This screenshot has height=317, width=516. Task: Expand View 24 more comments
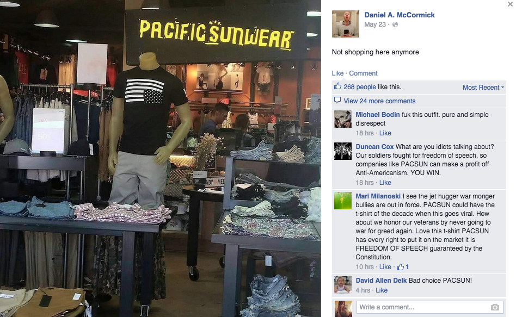379,101
